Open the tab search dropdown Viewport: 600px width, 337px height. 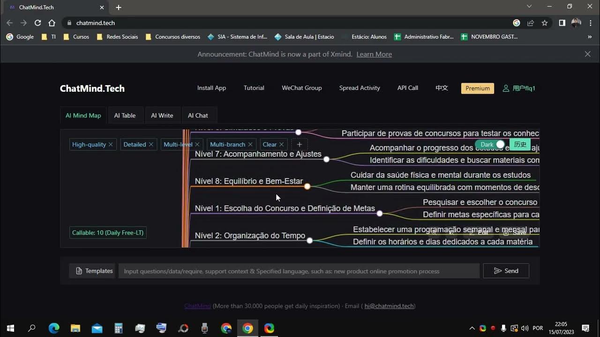pyautogui.click(x=529, y=7)
